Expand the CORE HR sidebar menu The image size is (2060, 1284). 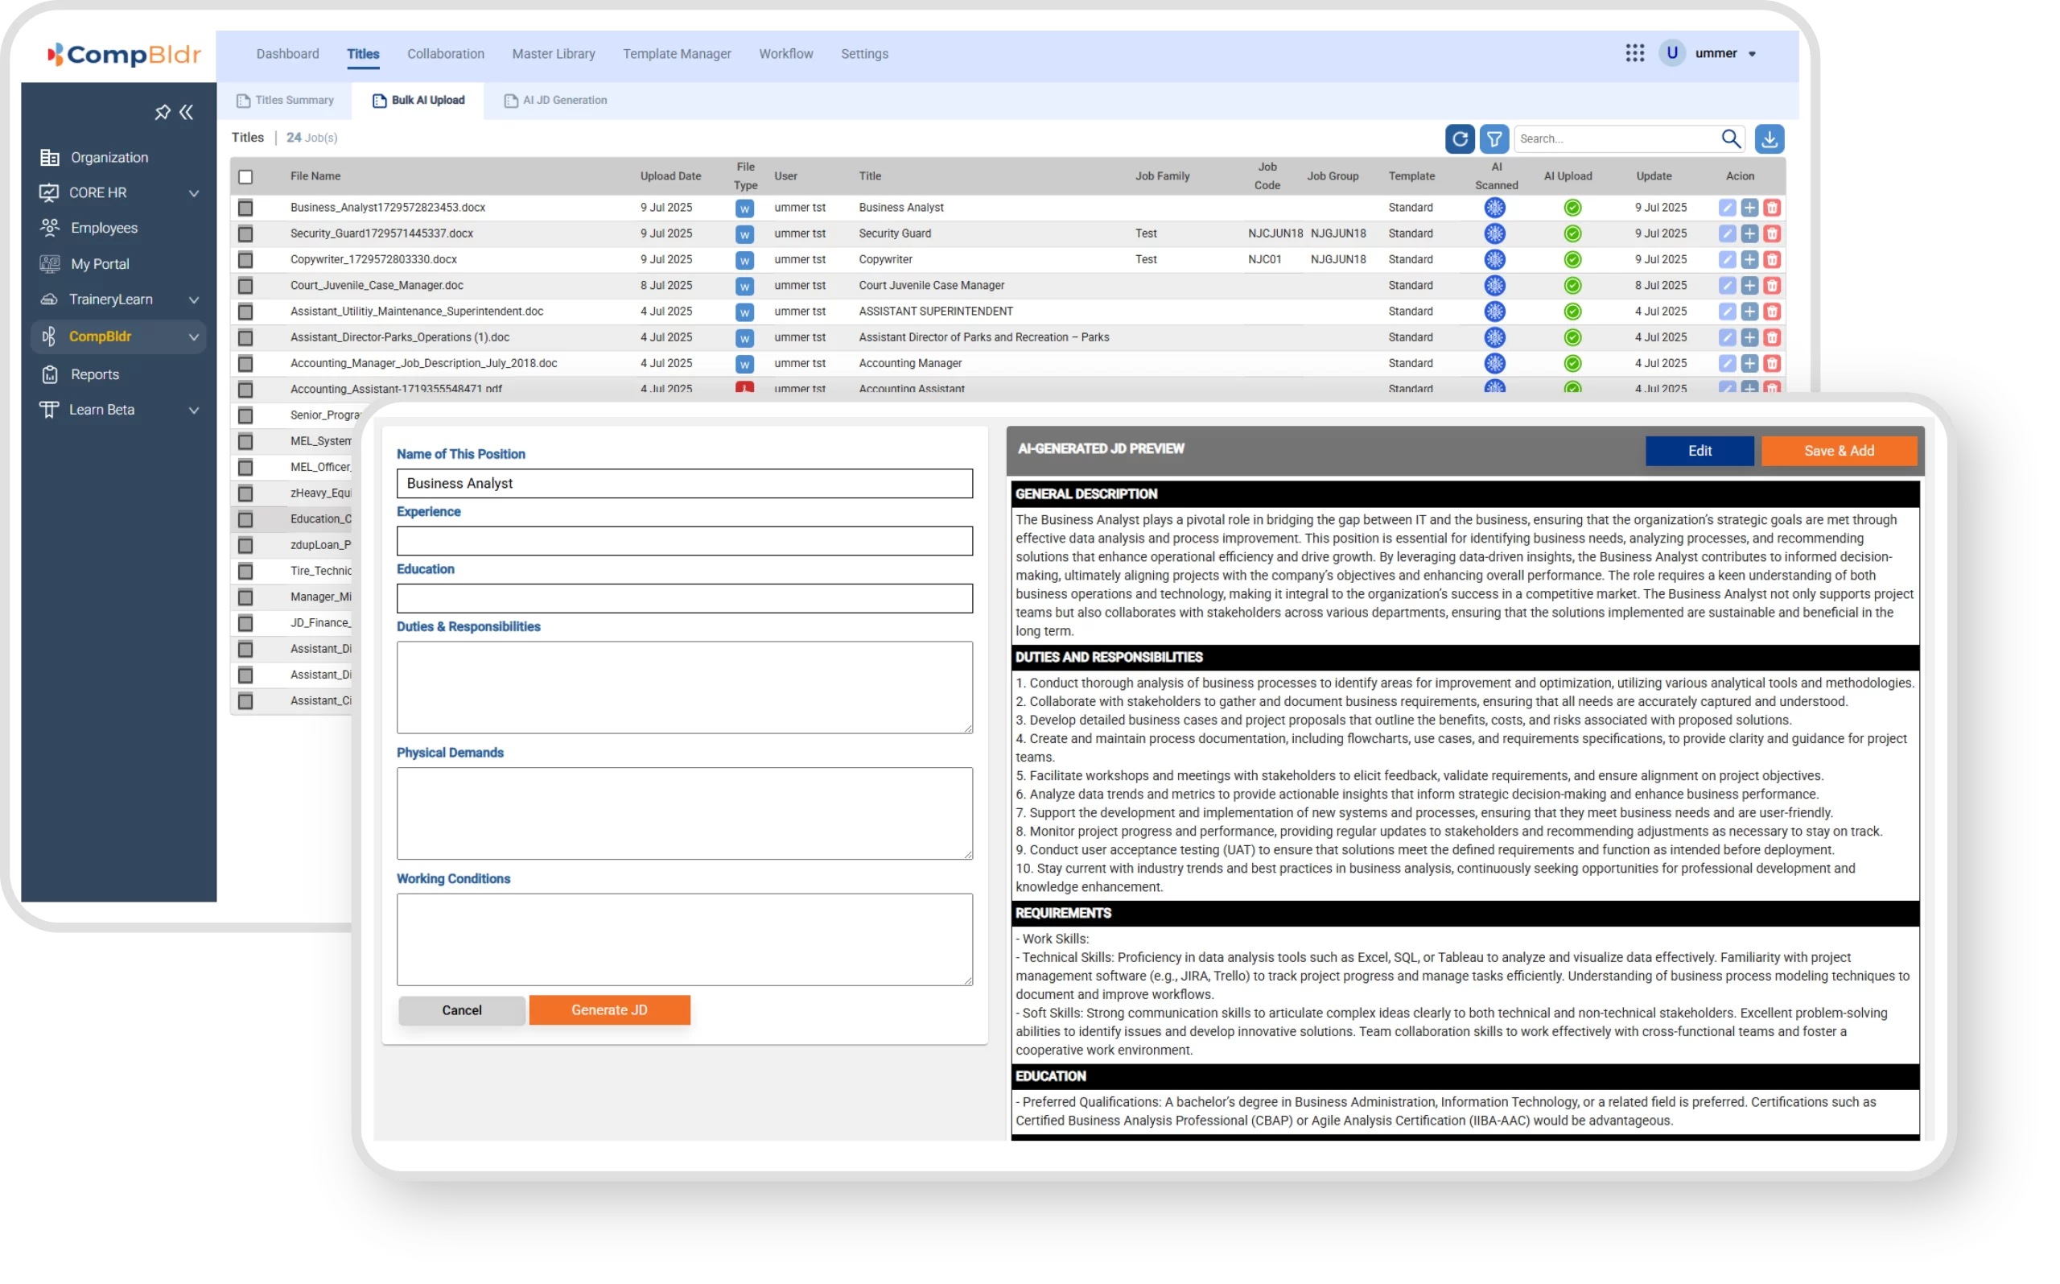tap(193, 192)
